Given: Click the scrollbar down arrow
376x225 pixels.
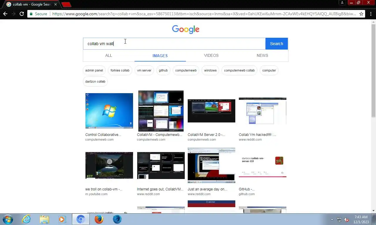Looking at the screenshot, I should tap(373, 211).
